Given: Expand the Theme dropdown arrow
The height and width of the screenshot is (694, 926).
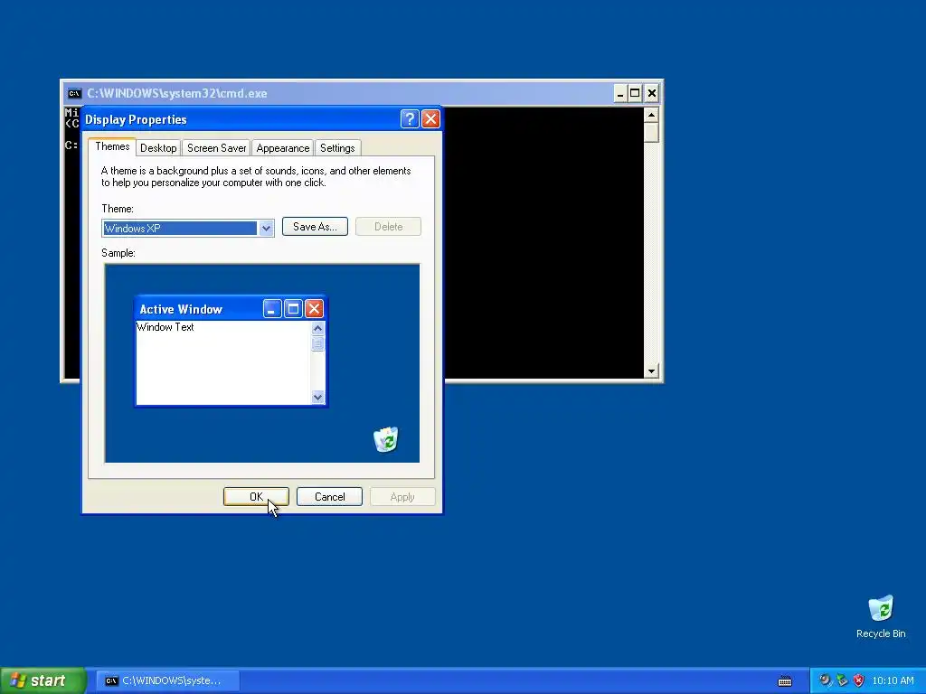Looking at the screenshot, I should pyautogui.click(x=266, y=229).
